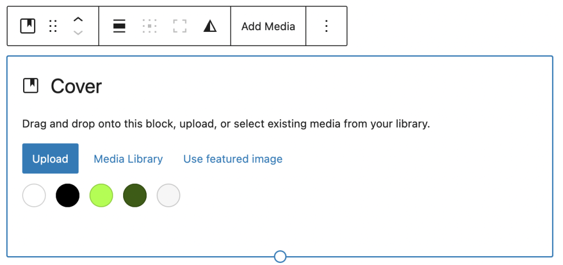Choose the bright lime green swatch
Screen dimensions: 563x265
(101, 195)
